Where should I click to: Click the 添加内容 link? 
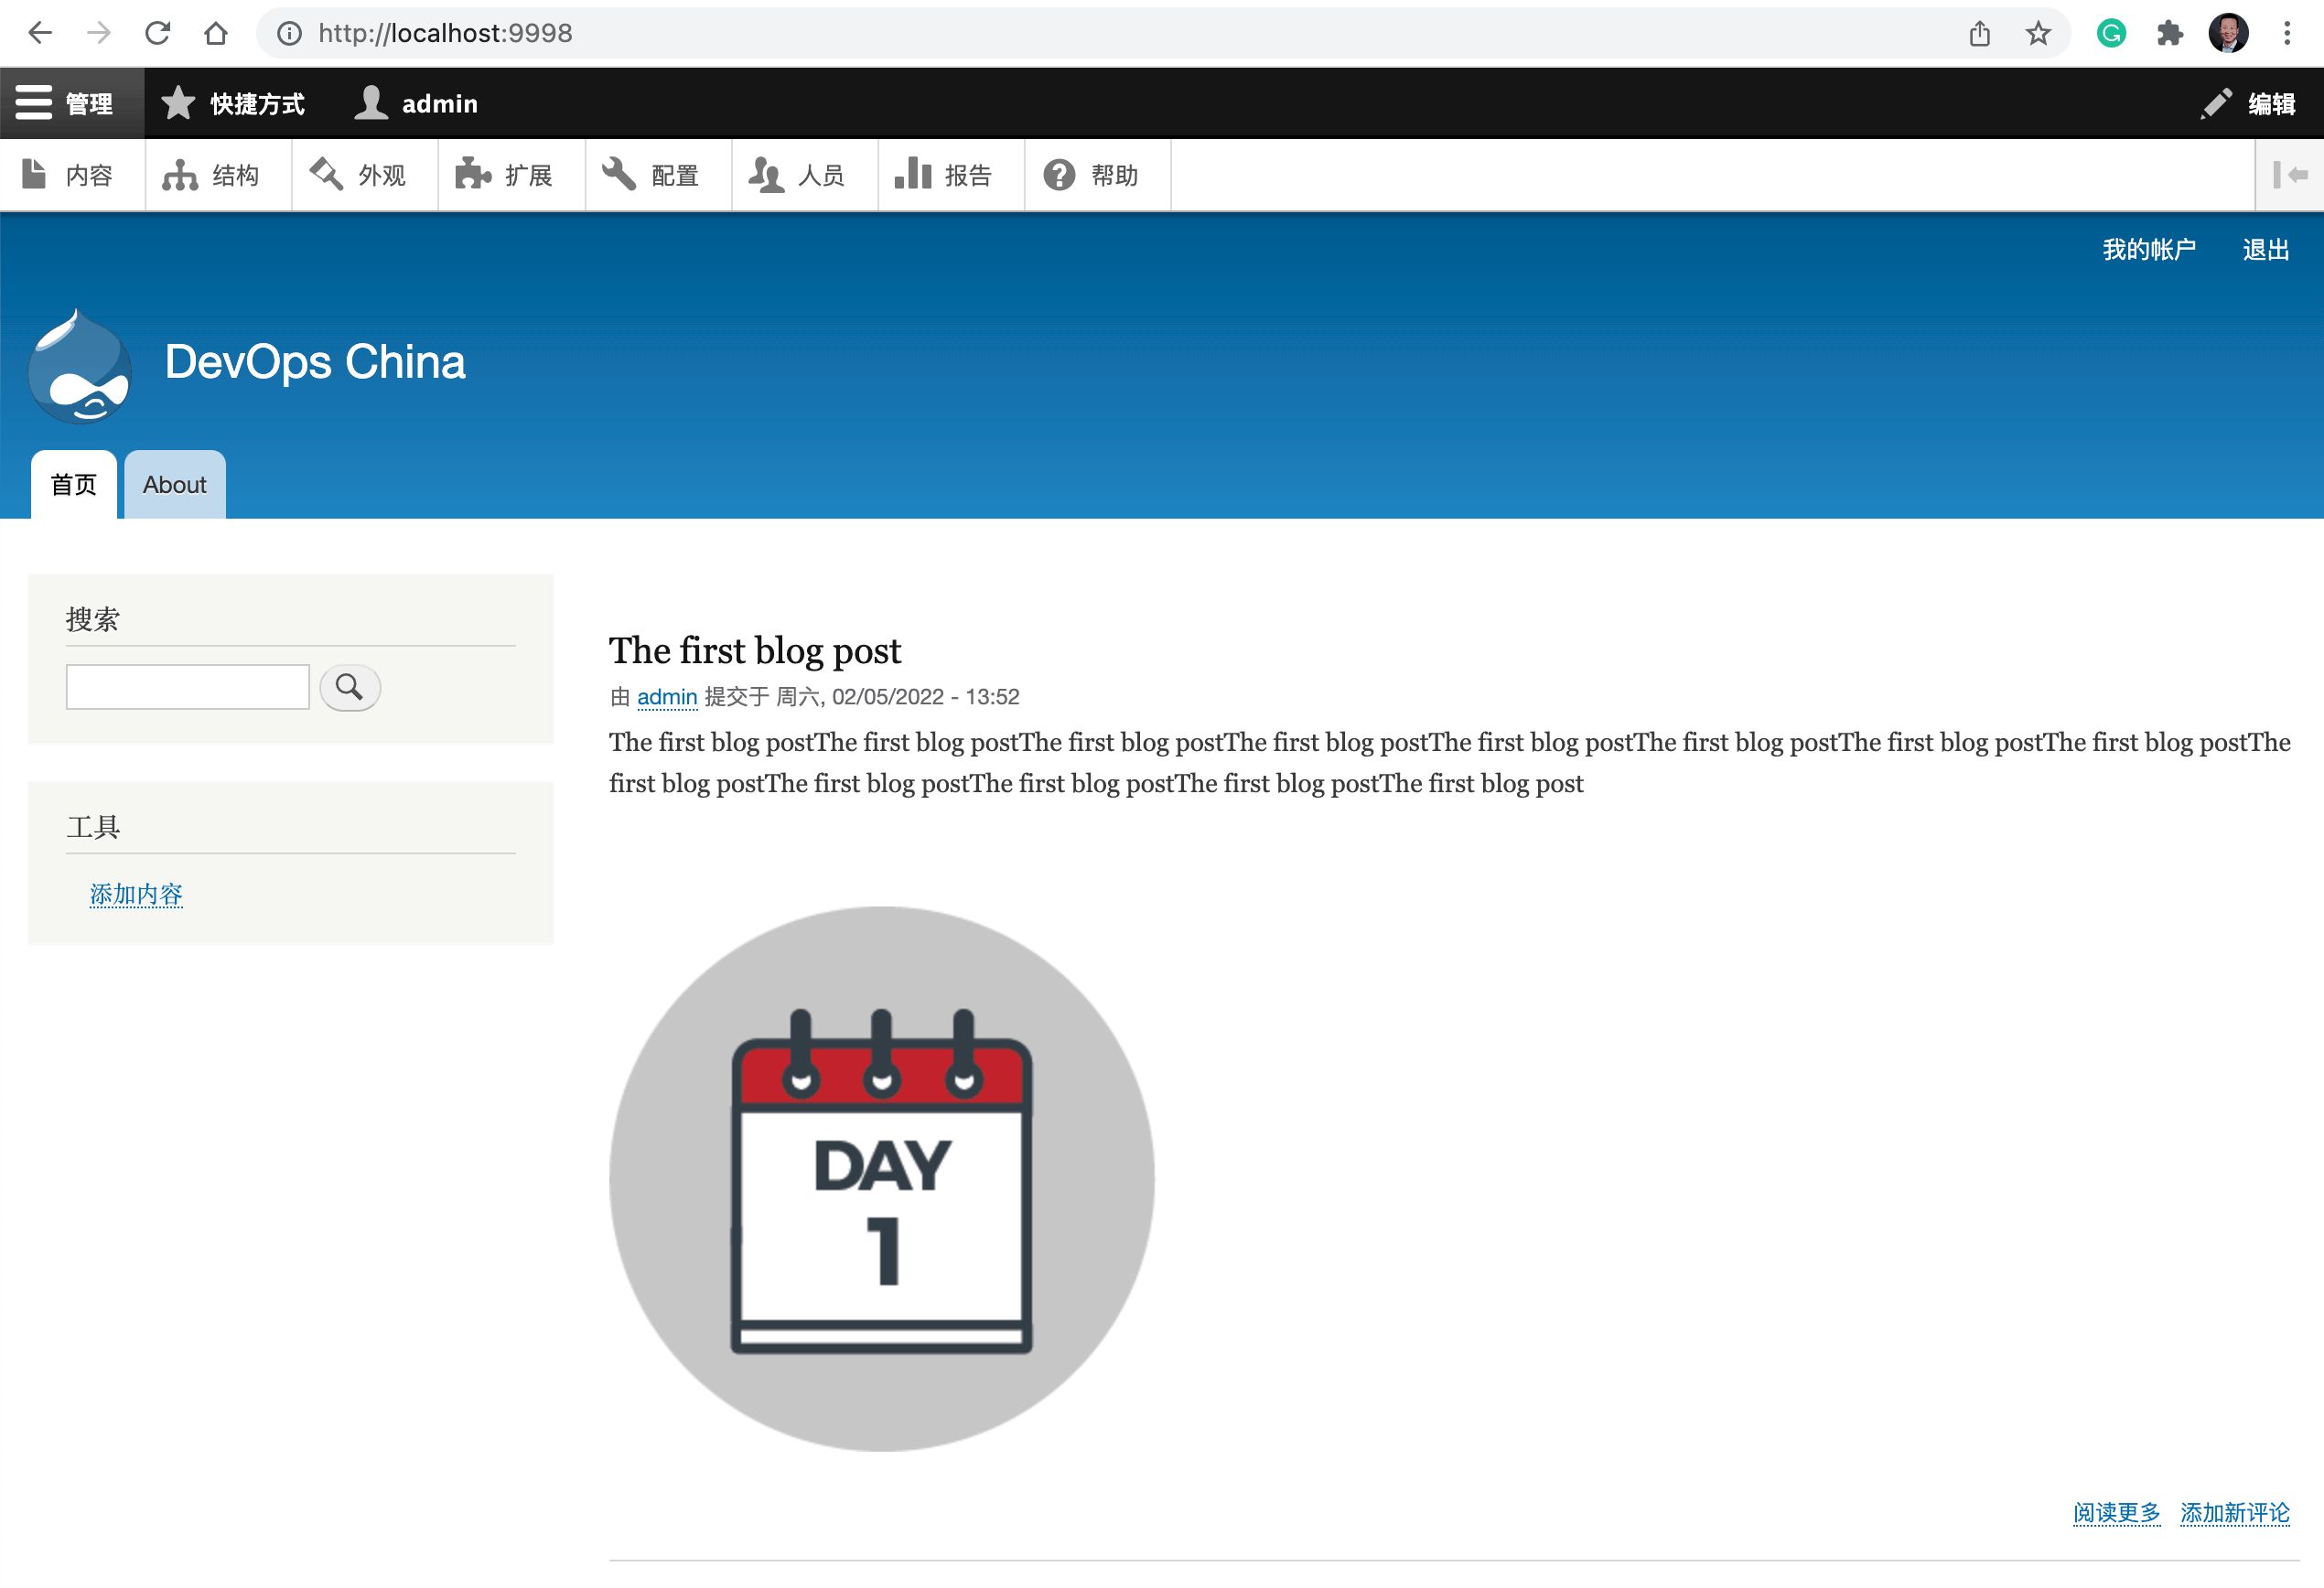pyautogui.click(x=136, y=894)
